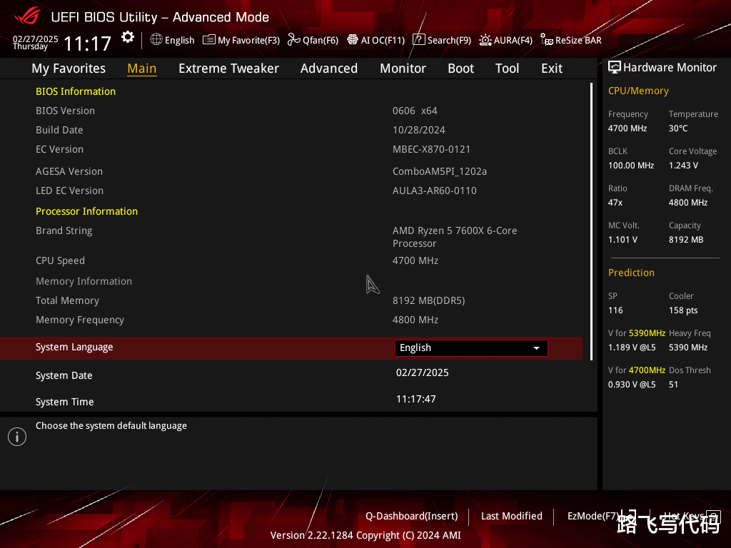Screen dimensions: 731x548
Task: View Last Modified changes
Action: tap(511, 516)
